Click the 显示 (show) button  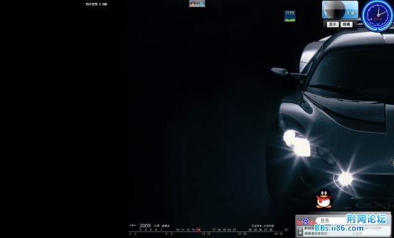pos(332,25)
